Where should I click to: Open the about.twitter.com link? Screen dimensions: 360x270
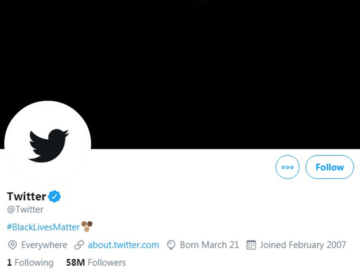(x=123, y=245)
